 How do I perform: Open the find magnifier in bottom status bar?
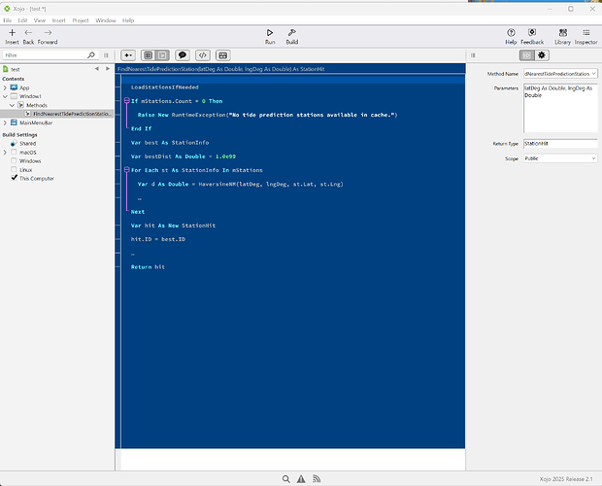(x=287, y=479)
